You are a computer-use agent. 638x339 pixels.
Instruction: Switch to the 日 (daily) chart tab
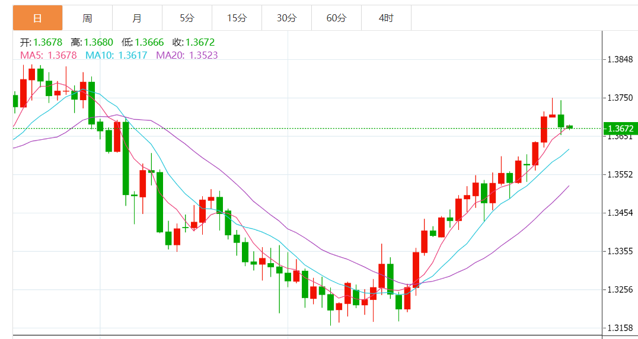37,18
